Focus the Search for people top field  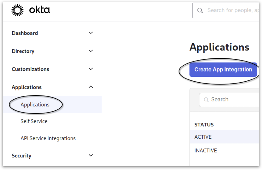(x=232, y=10)
